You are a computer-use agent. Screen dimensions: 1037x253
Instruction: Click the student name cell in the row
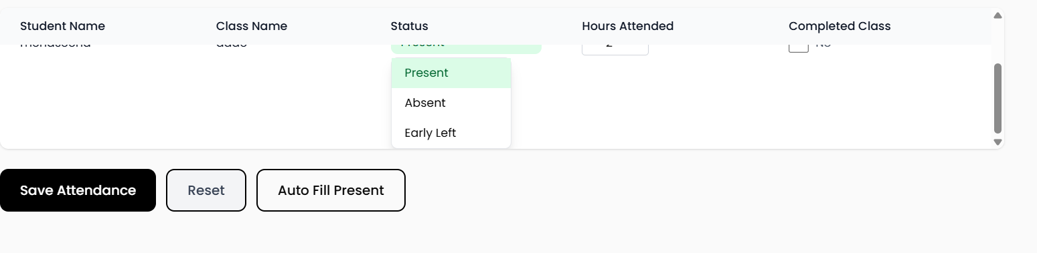pyautogui.click(x=55, y=46)
